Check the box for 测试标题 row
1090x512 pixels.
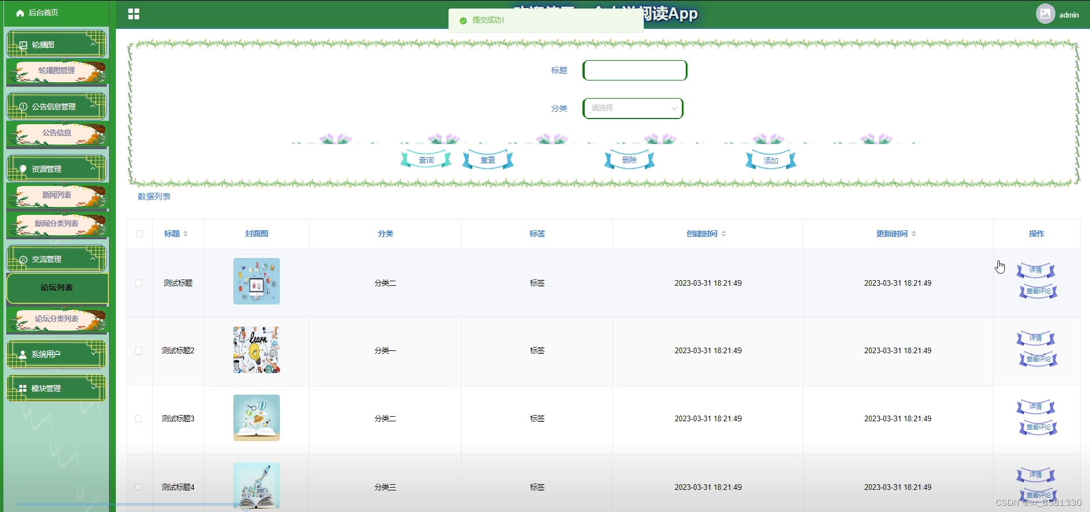tap(139, 283)
